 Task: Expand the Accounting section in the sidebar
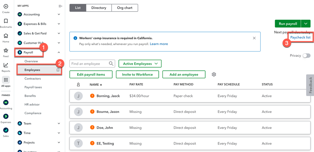click(59, 14)
